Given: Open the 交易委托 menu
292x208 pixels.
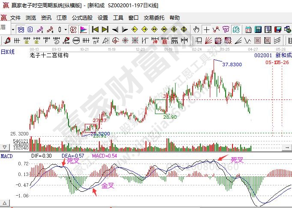Looking at the screenshot, I should pyautogui.click(x=154, y=18).
